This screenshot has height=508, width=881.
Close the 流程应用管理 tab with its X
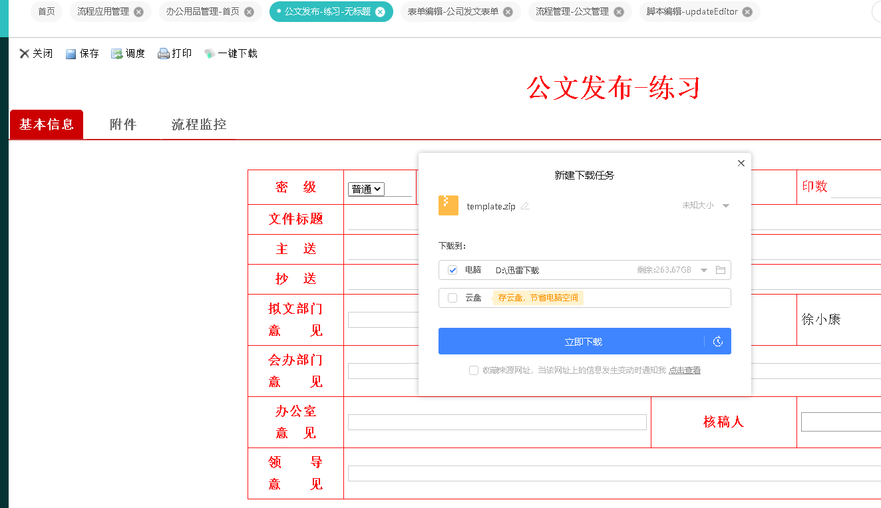138,12
